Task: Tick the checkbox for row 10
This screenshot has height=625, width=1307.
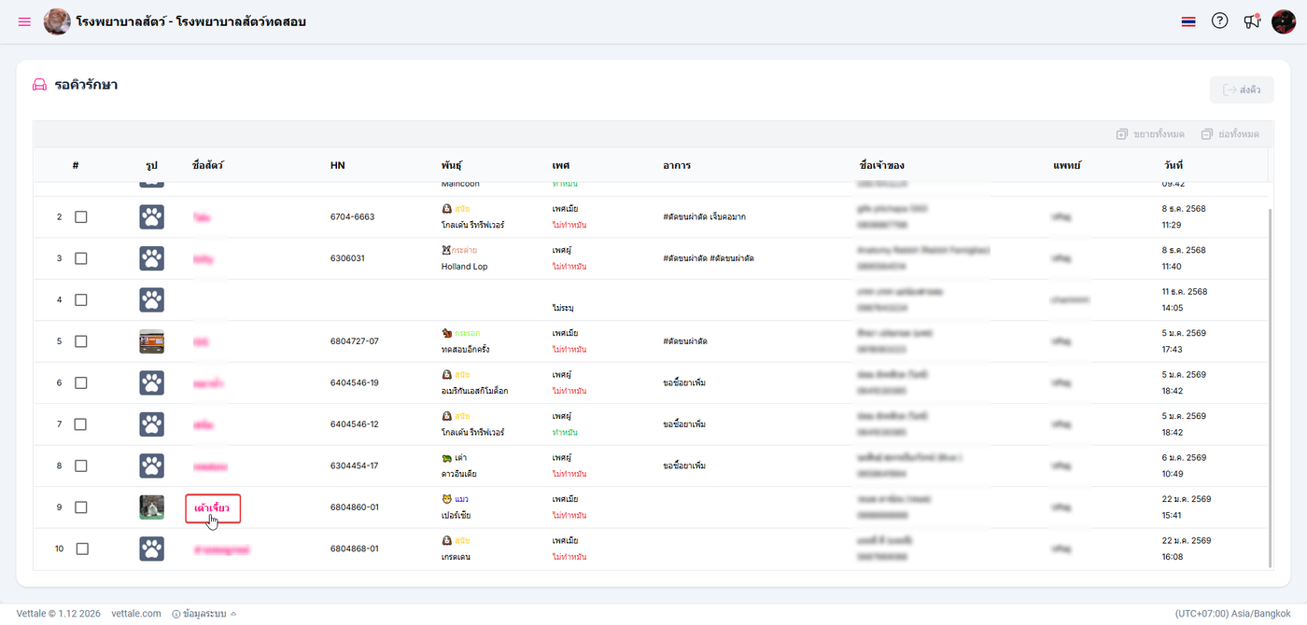Action: click(x=81, y=549)
